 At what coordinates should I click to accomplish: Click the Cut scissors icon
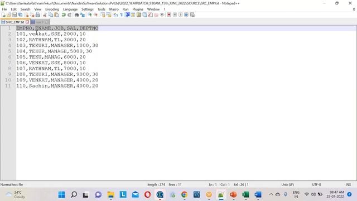point(45,15)
